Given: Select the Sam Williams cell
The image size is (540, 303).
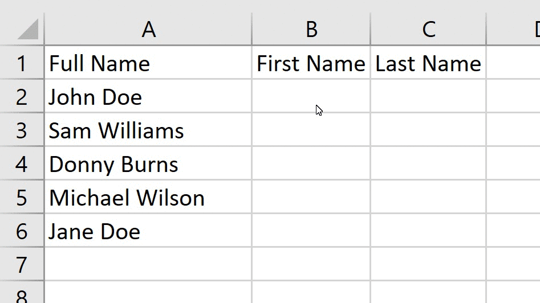Looking at the screenshot, I should point(148,130).
